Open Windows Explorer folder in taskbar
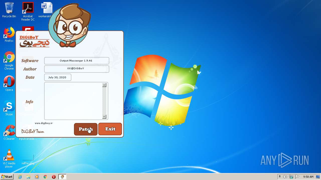The height and width of the screenshot is (180, 321). click(28, 177)
